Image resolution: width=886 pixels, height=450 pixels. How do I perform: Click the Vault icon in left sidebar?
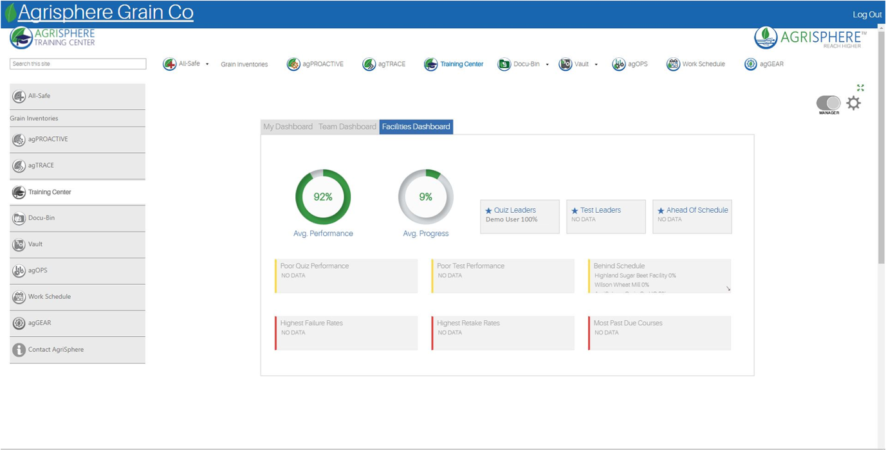[x=19, y=245]
